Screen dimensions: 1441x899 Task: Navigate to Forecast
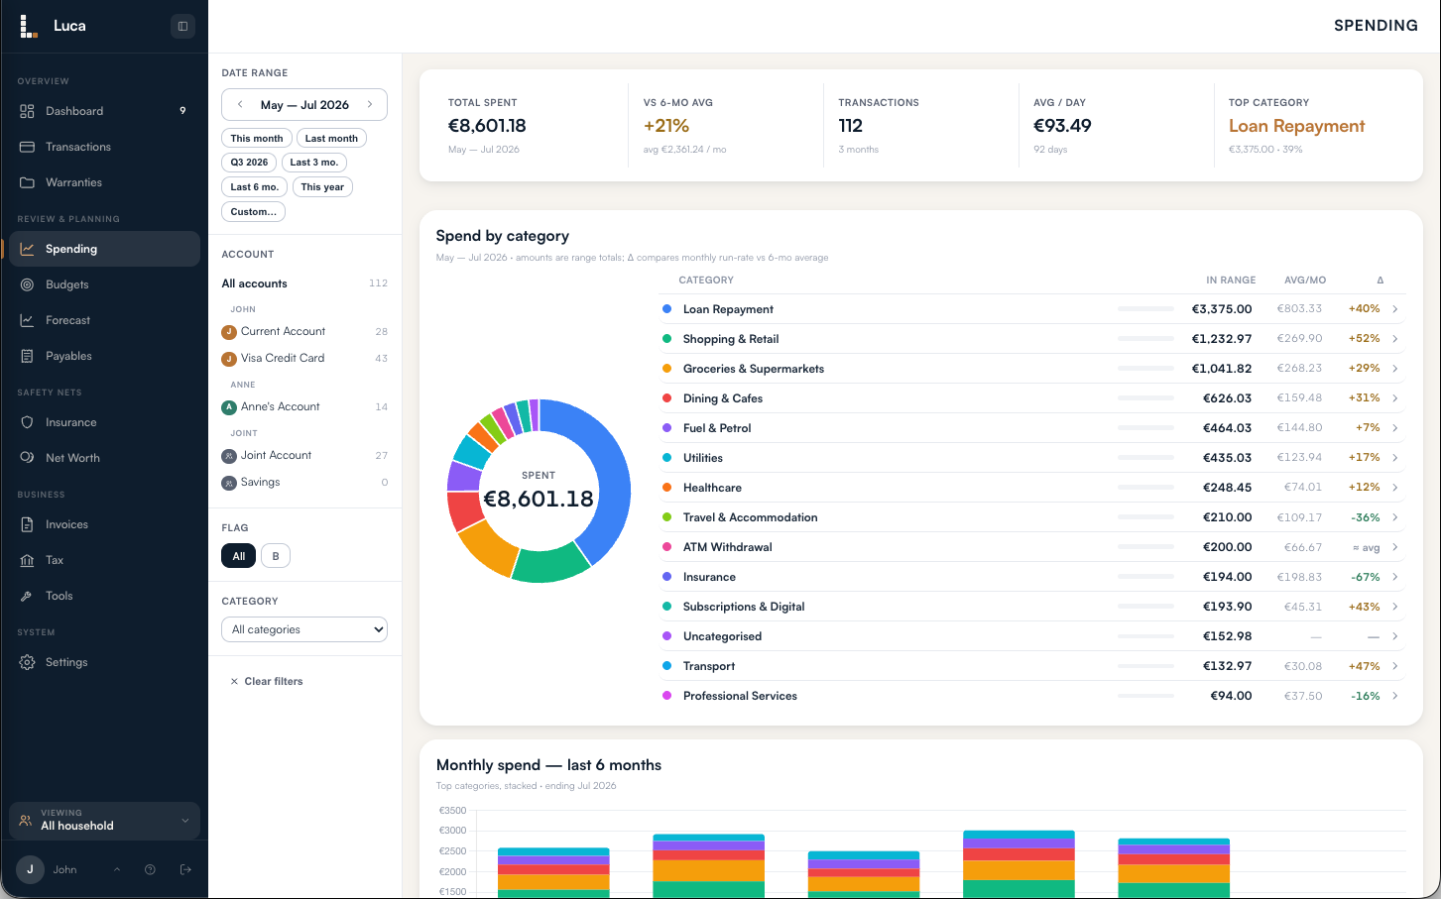pyautogui.click(x=104, y=320)
